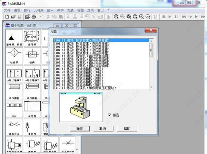The width and height of the screenshot is (207, 154).
Task: Select exercise entry [107.1]
Action: point(101,40)
